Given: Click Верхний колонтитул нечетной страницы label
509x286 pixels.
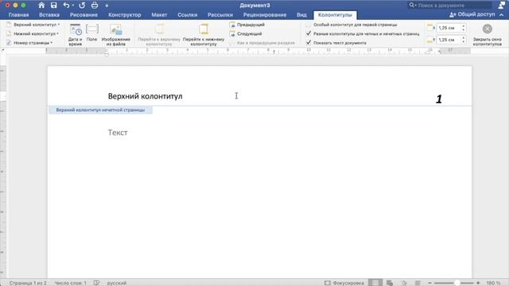Looking at the screenshot, I should pos(100,110).
